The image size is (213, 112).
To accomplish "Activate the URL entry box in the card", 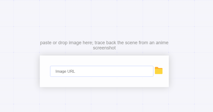I will coord(101,71).
